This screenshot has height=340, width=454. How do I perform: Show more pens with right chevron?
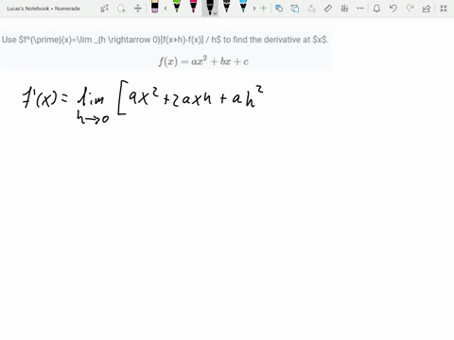254,8
